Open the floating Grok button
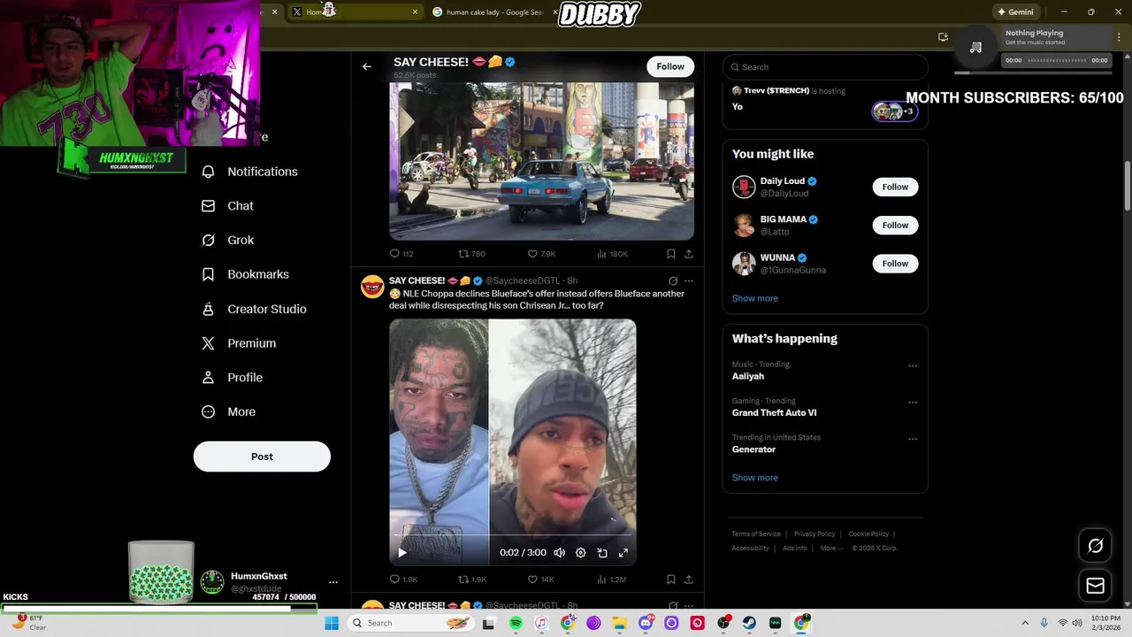The height and width of the screenshot is (637, 1132). tap(1095, 546)
